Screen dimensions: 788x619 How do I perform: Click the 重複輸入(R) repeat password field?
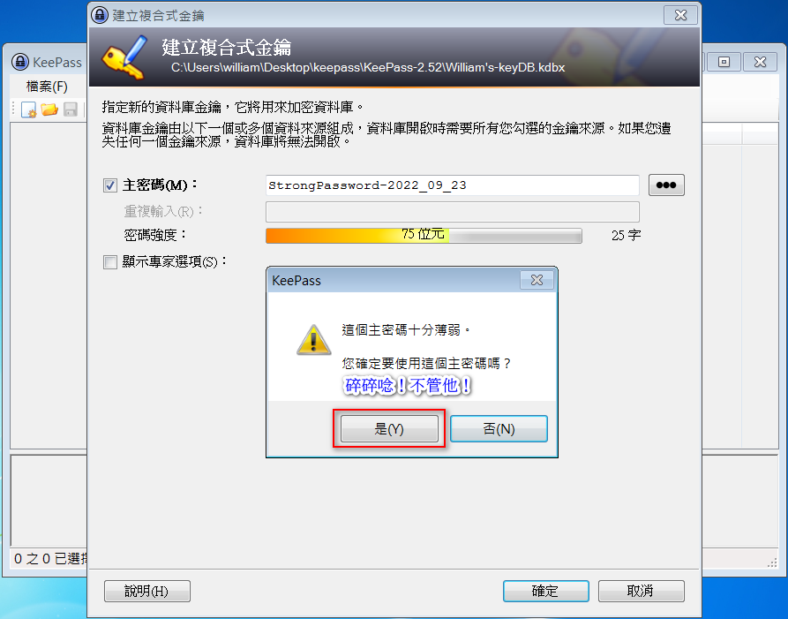(453, 212)
